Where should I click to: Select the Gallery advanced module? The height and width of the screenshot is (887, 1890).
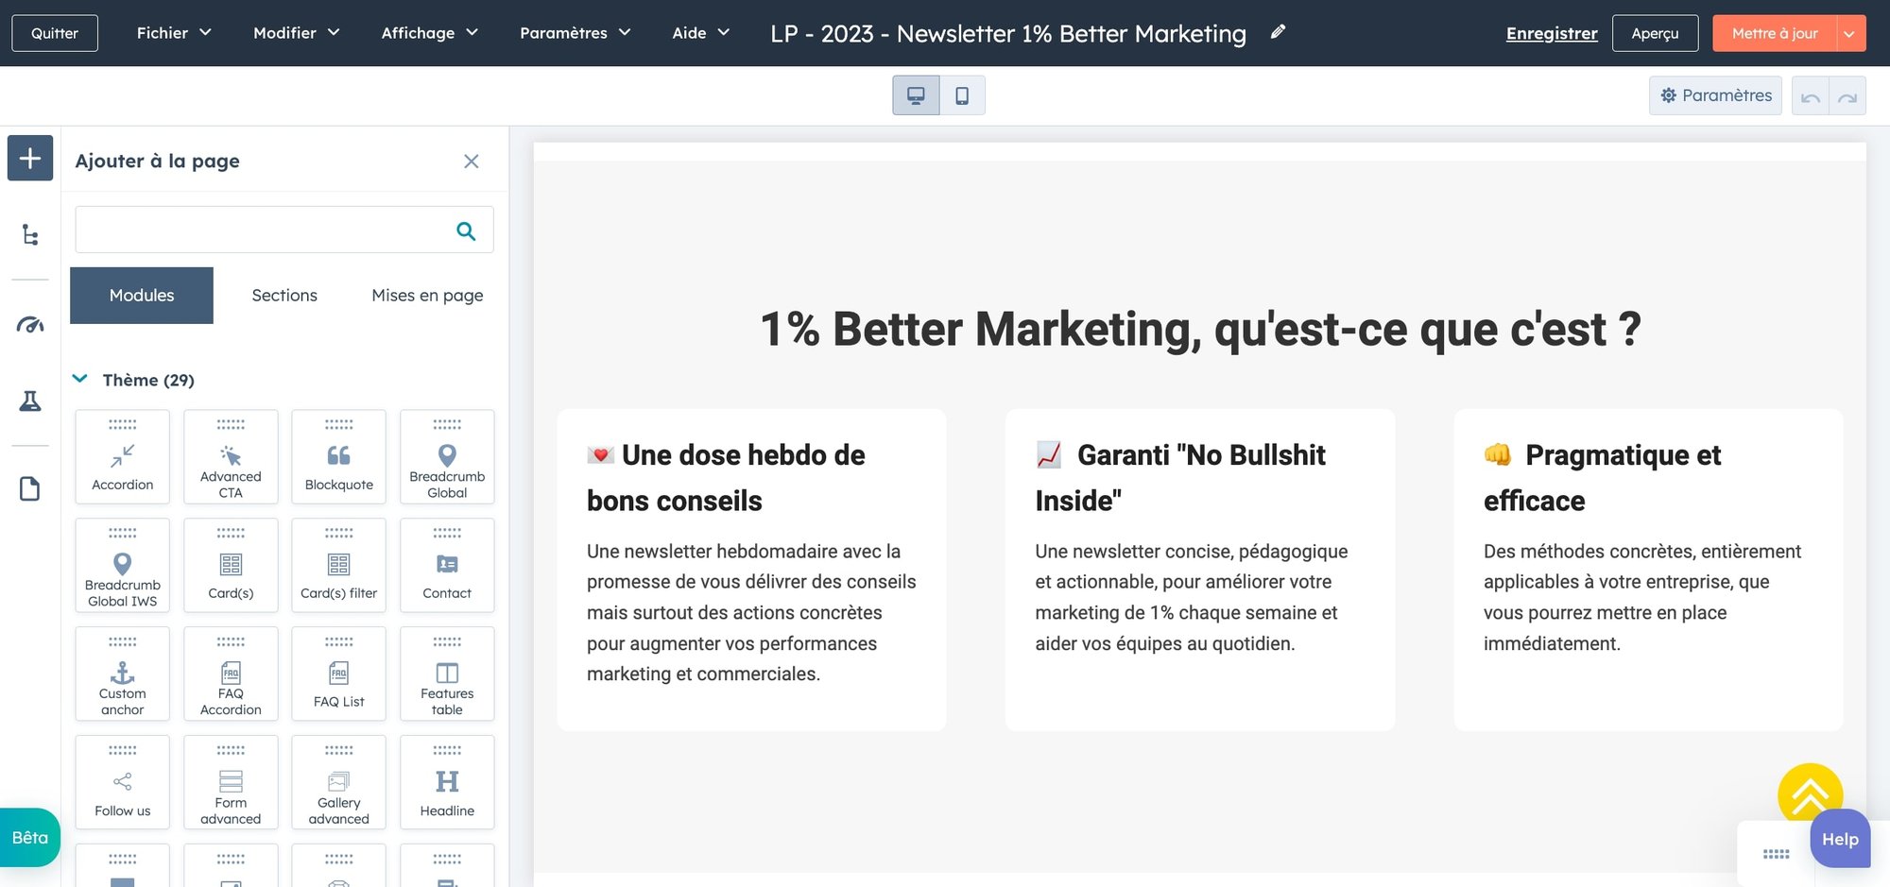coord(339,783)
